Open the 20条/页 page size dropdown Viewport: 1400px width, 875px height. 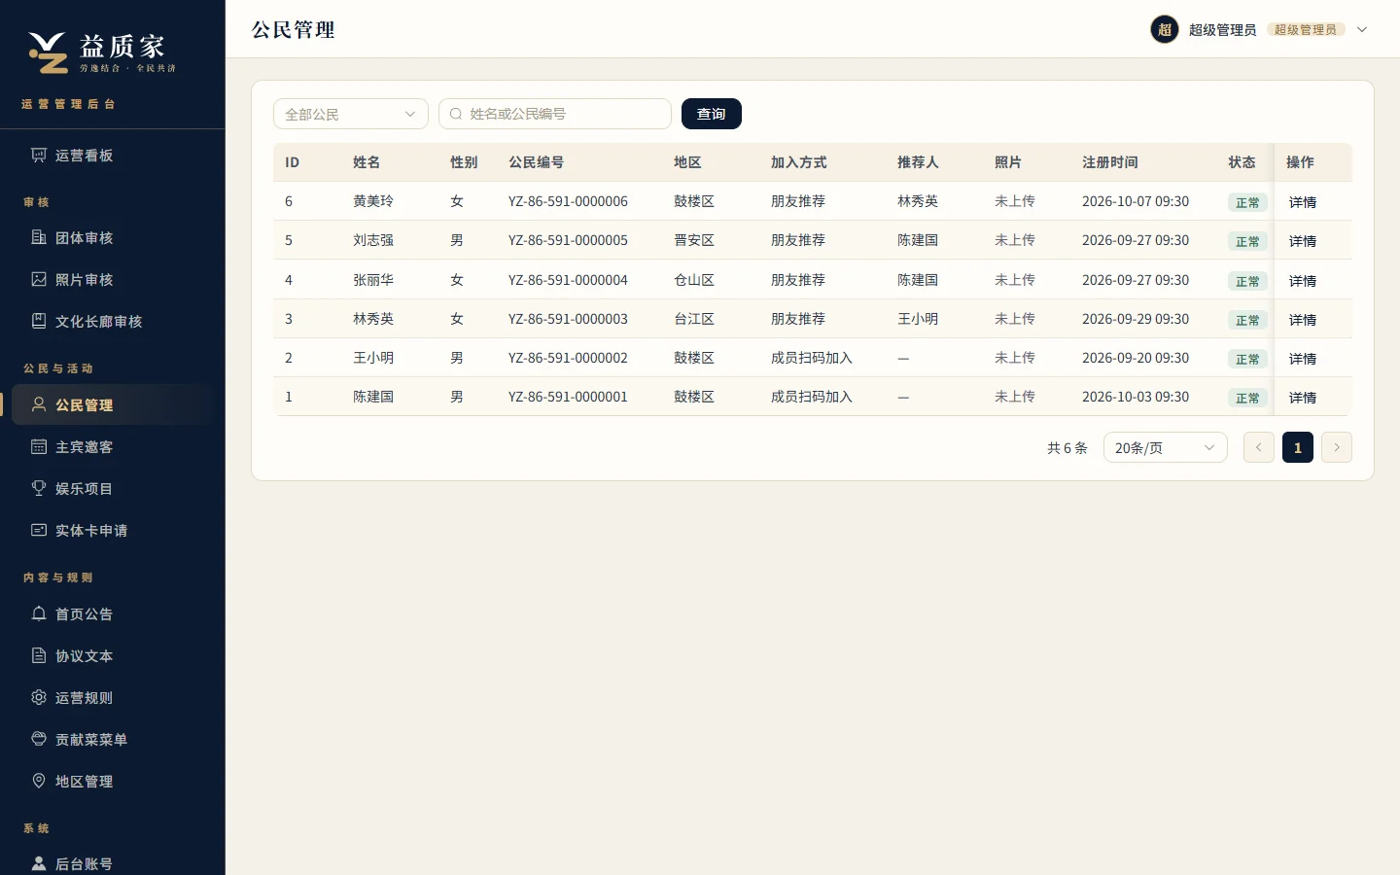[1166, 447]
